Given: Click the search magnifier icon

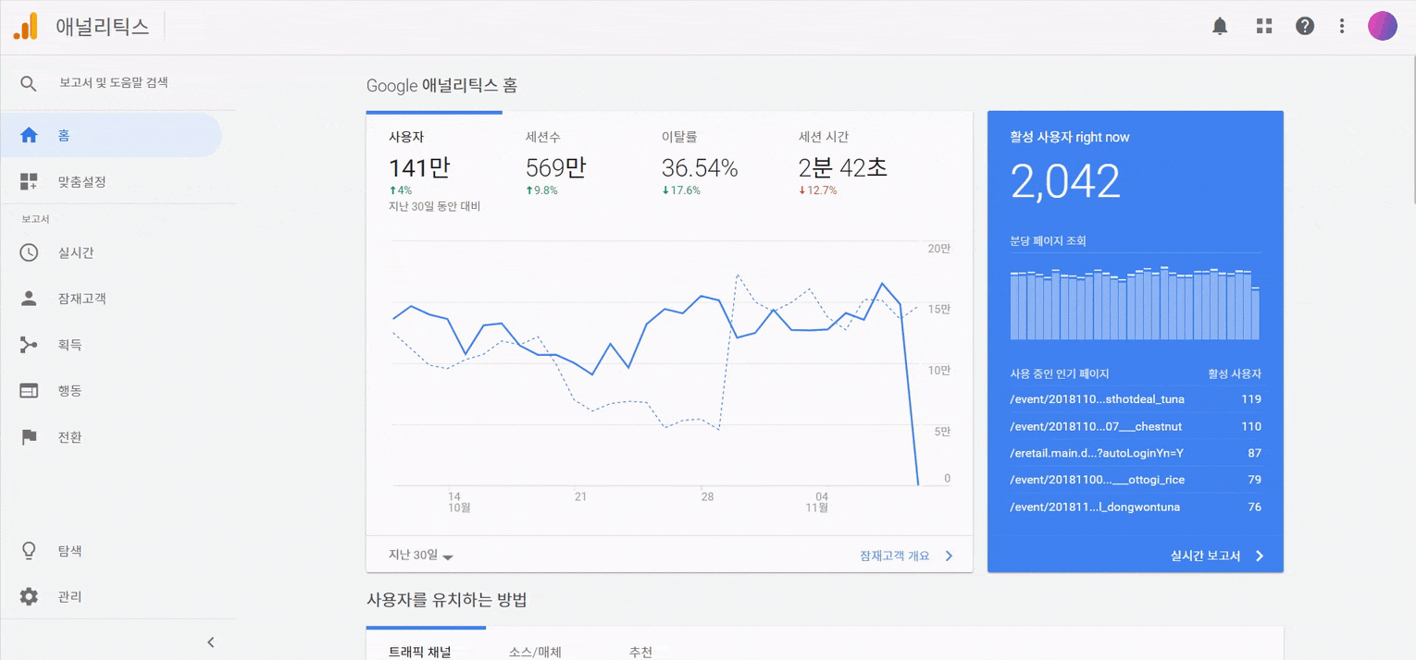Looking at the screenshot, I should (x=29, y=83).
